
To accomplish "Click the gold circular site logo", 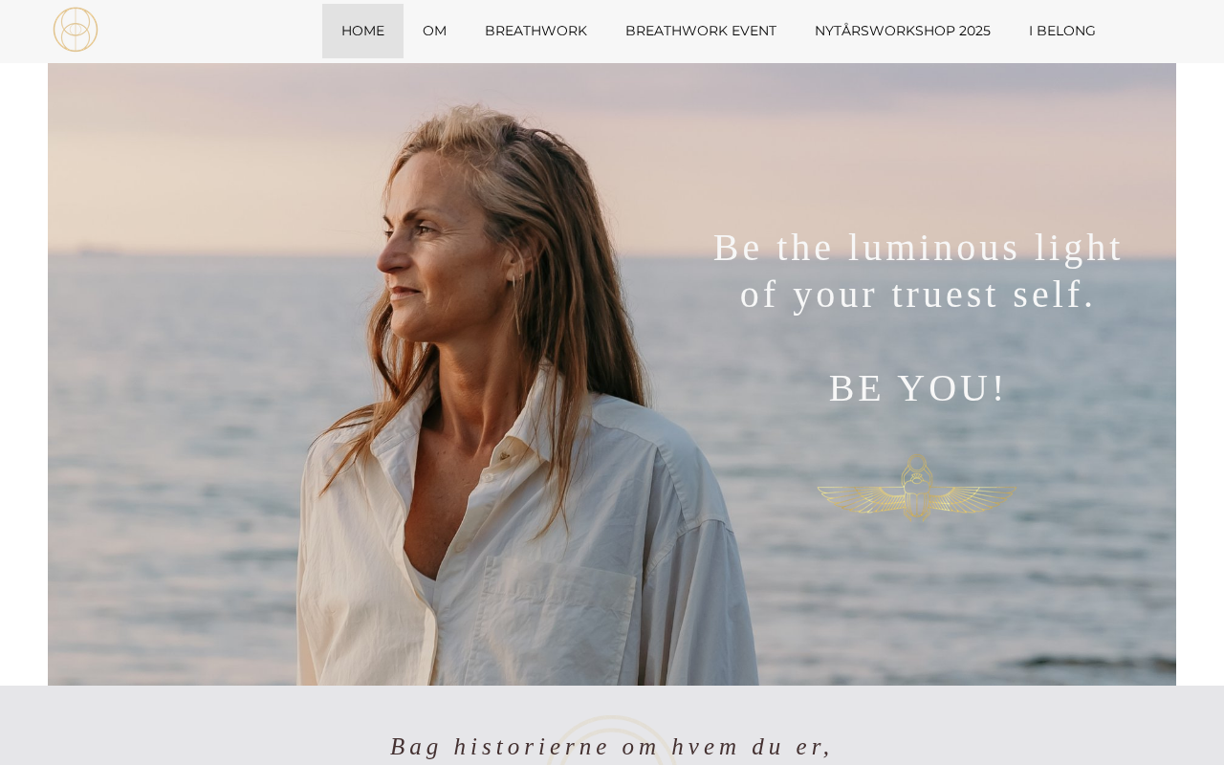I will [76, 30].
